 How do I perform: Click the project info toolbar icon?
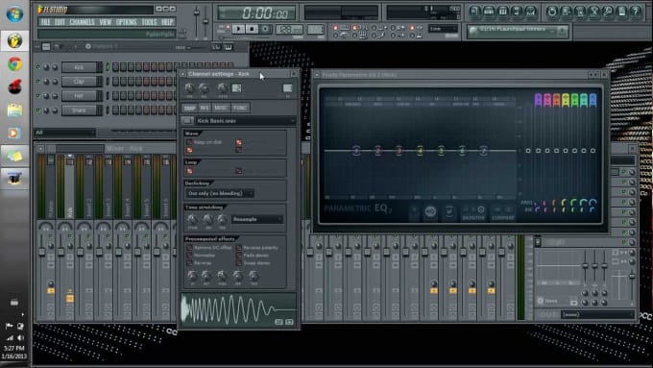622,12
